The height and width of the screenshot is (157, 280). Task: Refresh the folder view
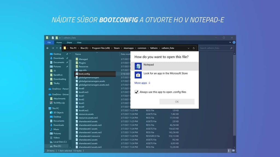click(194, 48)
